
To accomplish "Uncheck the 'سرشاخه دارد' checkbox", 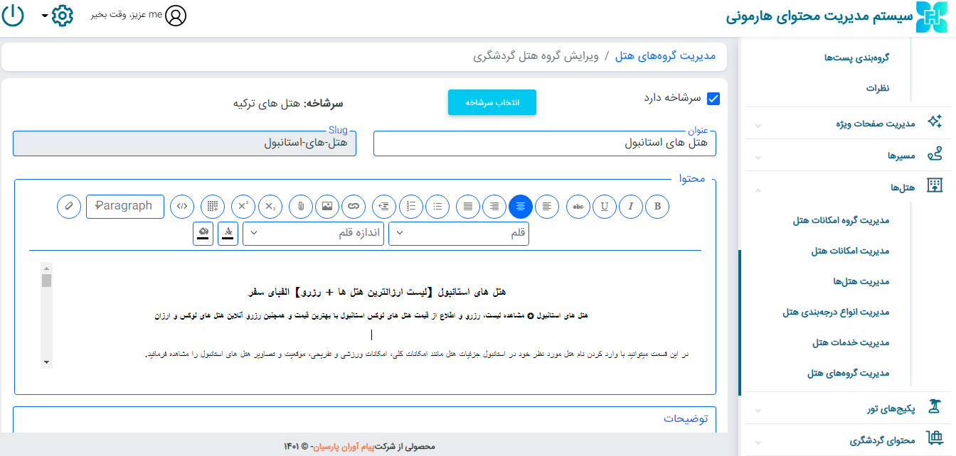I will click(x=713, y=99).
